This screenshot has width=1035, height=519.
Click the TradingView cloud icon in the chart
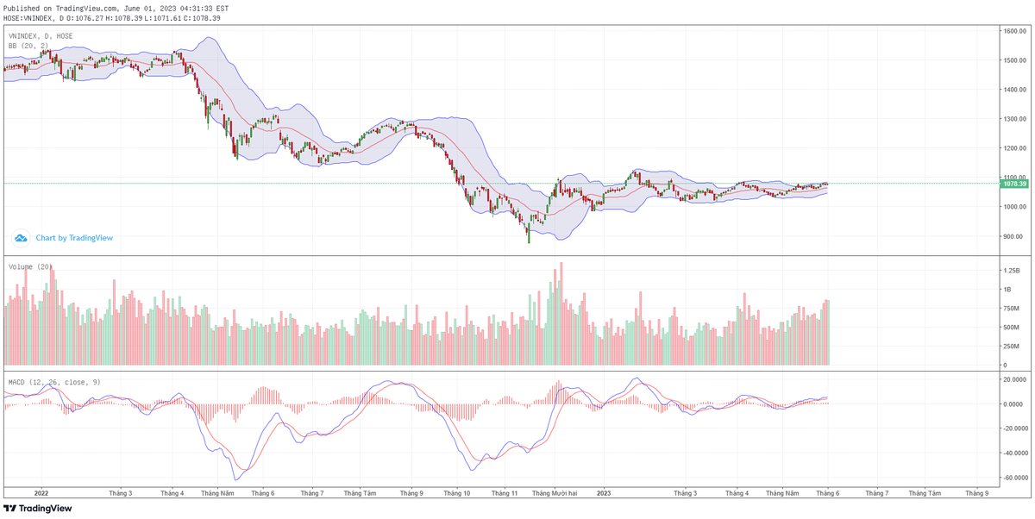(x=21, y=237)
